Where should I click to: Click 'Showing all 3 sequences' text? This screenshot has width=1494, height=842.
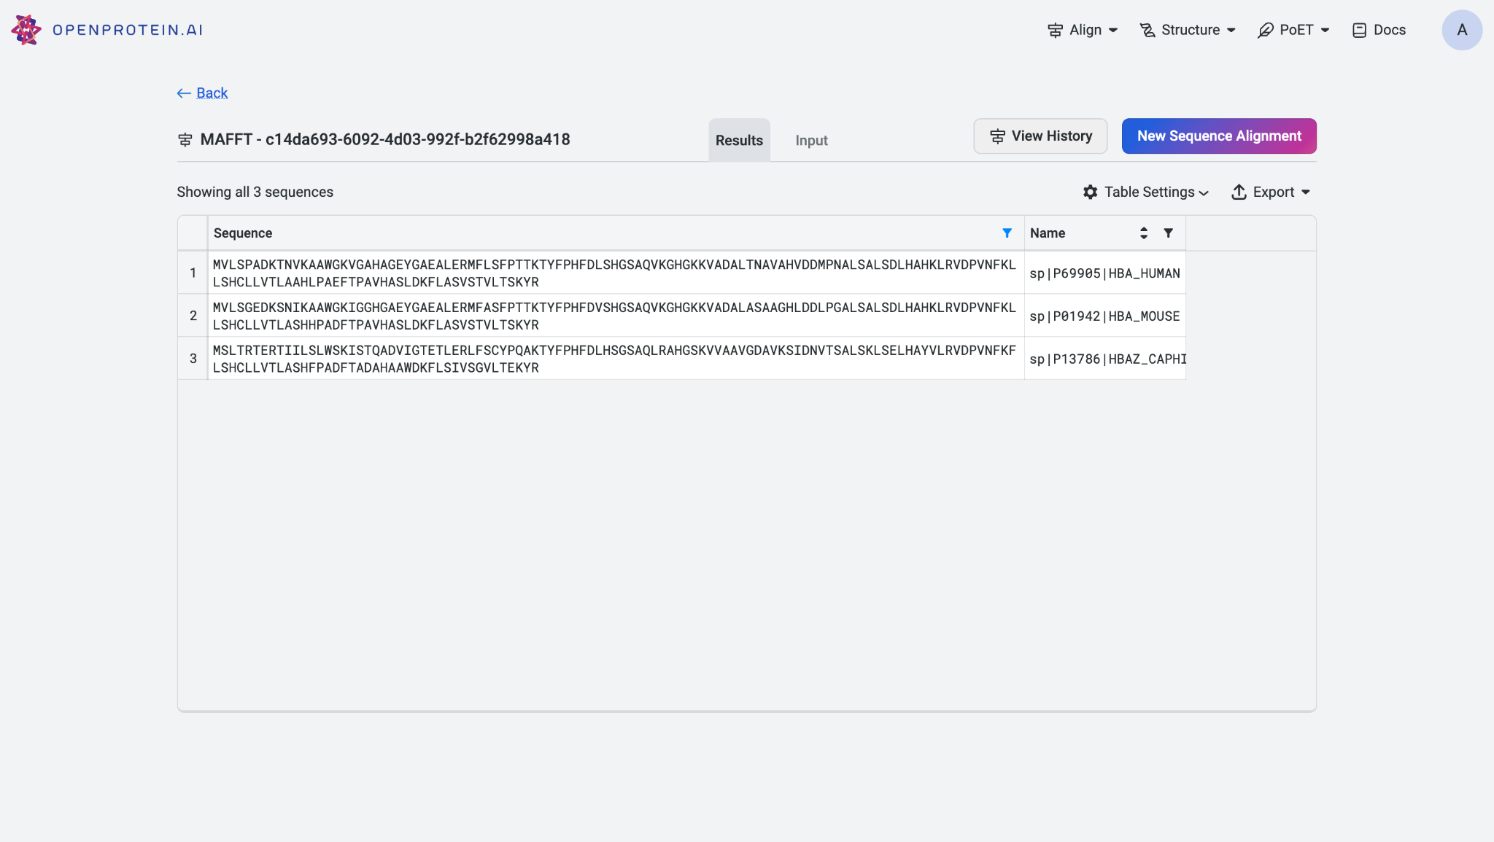coord(255,192)
